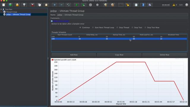This screenshot has height=107, width=190.
Task: Open the plugin help link under Comments
Action: 61,21
